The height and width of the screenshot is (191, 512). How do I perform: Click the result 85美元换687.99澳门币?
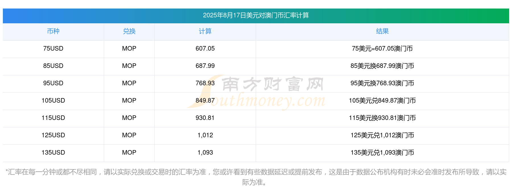(x=382, y=66)
